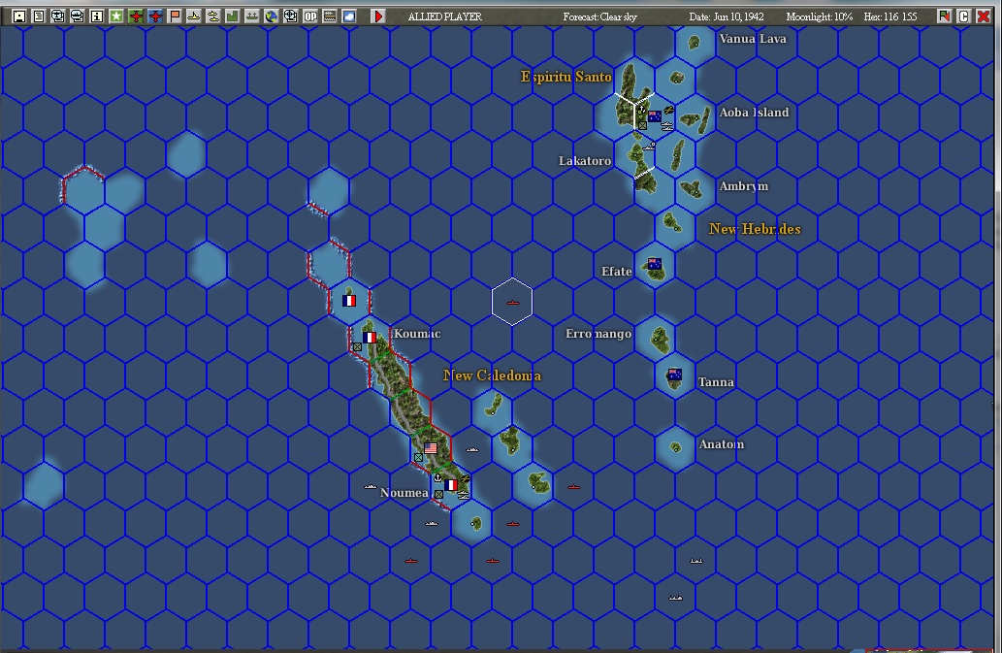Click the Hex: 116 155 readout

tap(890, 16)
